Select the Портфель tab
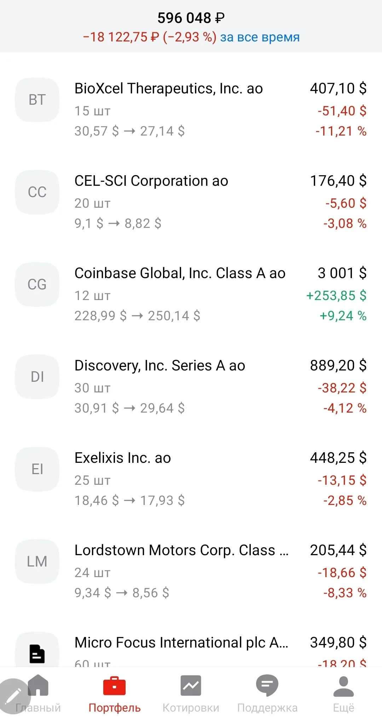This screenshot has height=719, width=382. coord(115,694)
